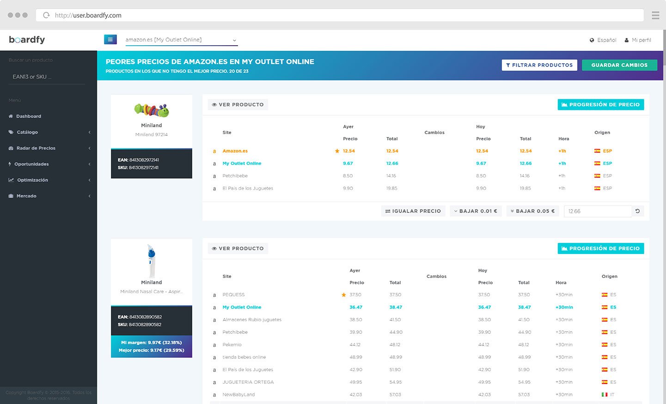Screen dimensions: 666x404
Task: Click the Español language link
Action: (x=606, y=40)
